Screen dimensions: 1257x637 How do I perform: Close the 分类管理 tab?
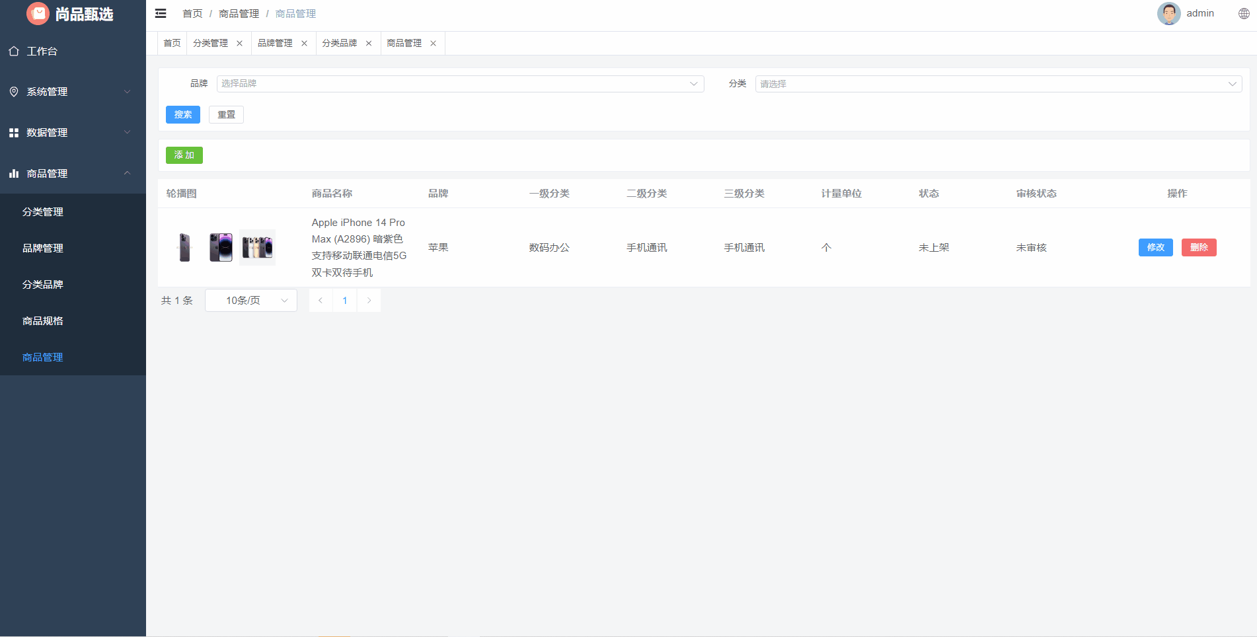click(x=239, y=43)
